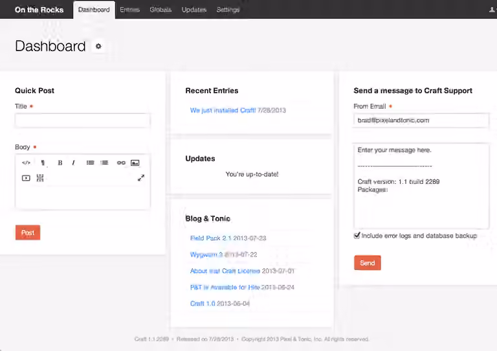Open the 'We just installed Craft!' entry
Viewport: 497px width, 351px height.
point(223,110)
